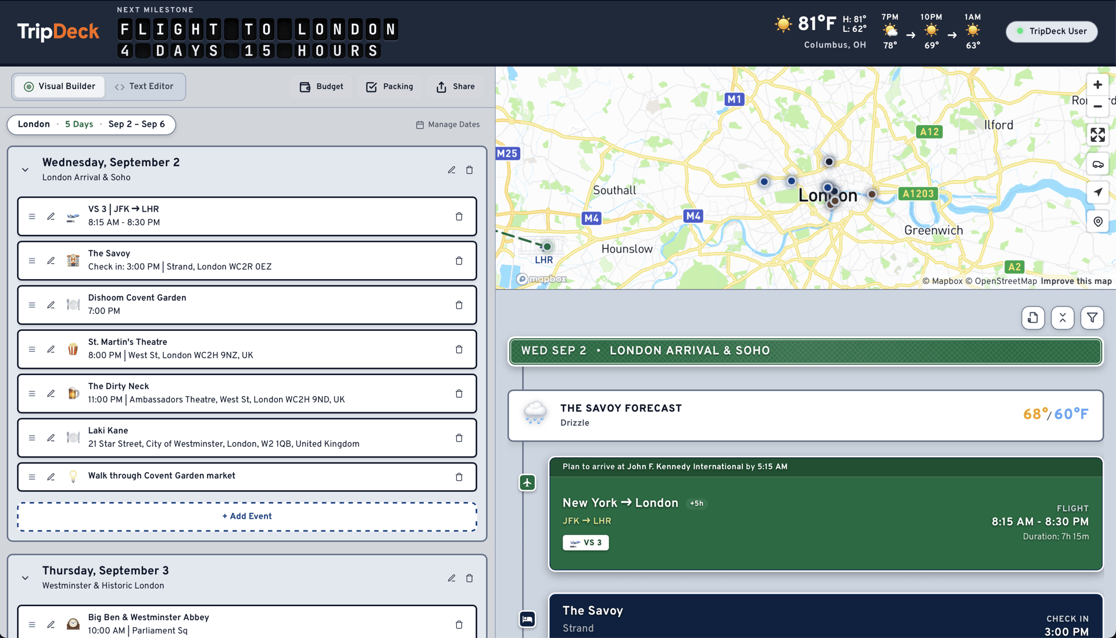Delete the St. Martin's Theatre event
Viewport: 1116px width, 638px height.
click(x=459, y=349)
